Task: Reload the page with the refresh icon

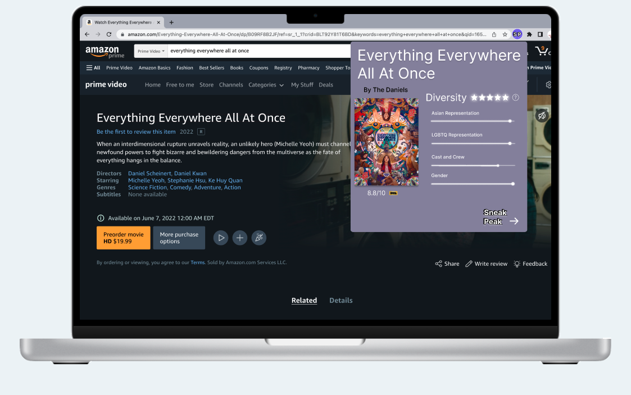Action: click(108, 35)
